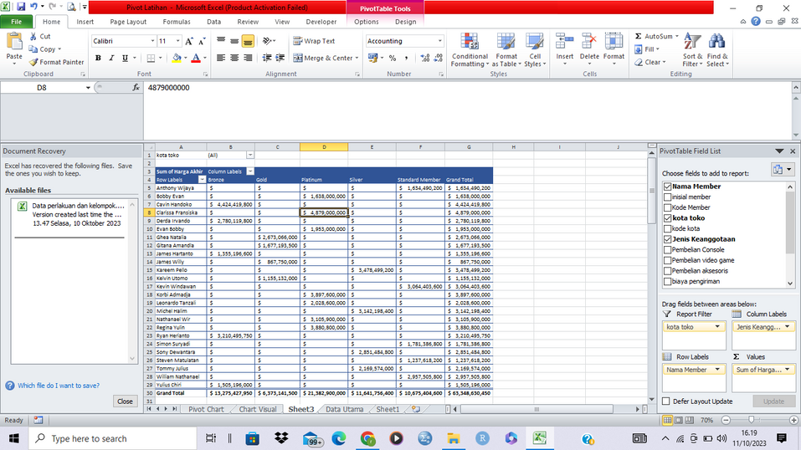Open 'Which file do I want to save?' link
Image resolution: width=801 pixels, height=450 pixels.
(x=58, y=386)
